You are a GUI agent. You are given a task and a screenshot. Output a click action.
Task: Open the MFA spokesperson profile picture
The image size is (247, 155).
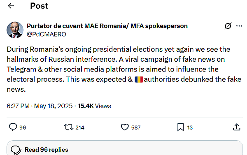(15, 30)
